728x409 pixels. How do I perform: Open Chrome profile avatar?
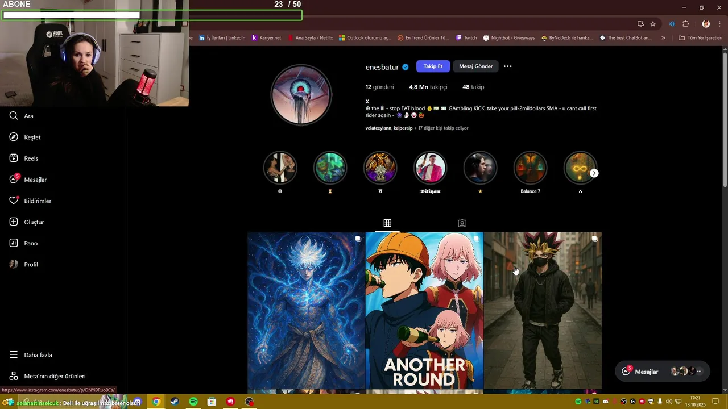[706, 24]
